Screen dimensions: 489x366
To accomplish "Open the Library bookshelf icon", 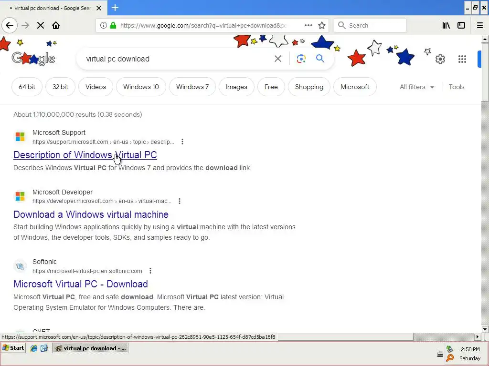I will click(446, 25).
